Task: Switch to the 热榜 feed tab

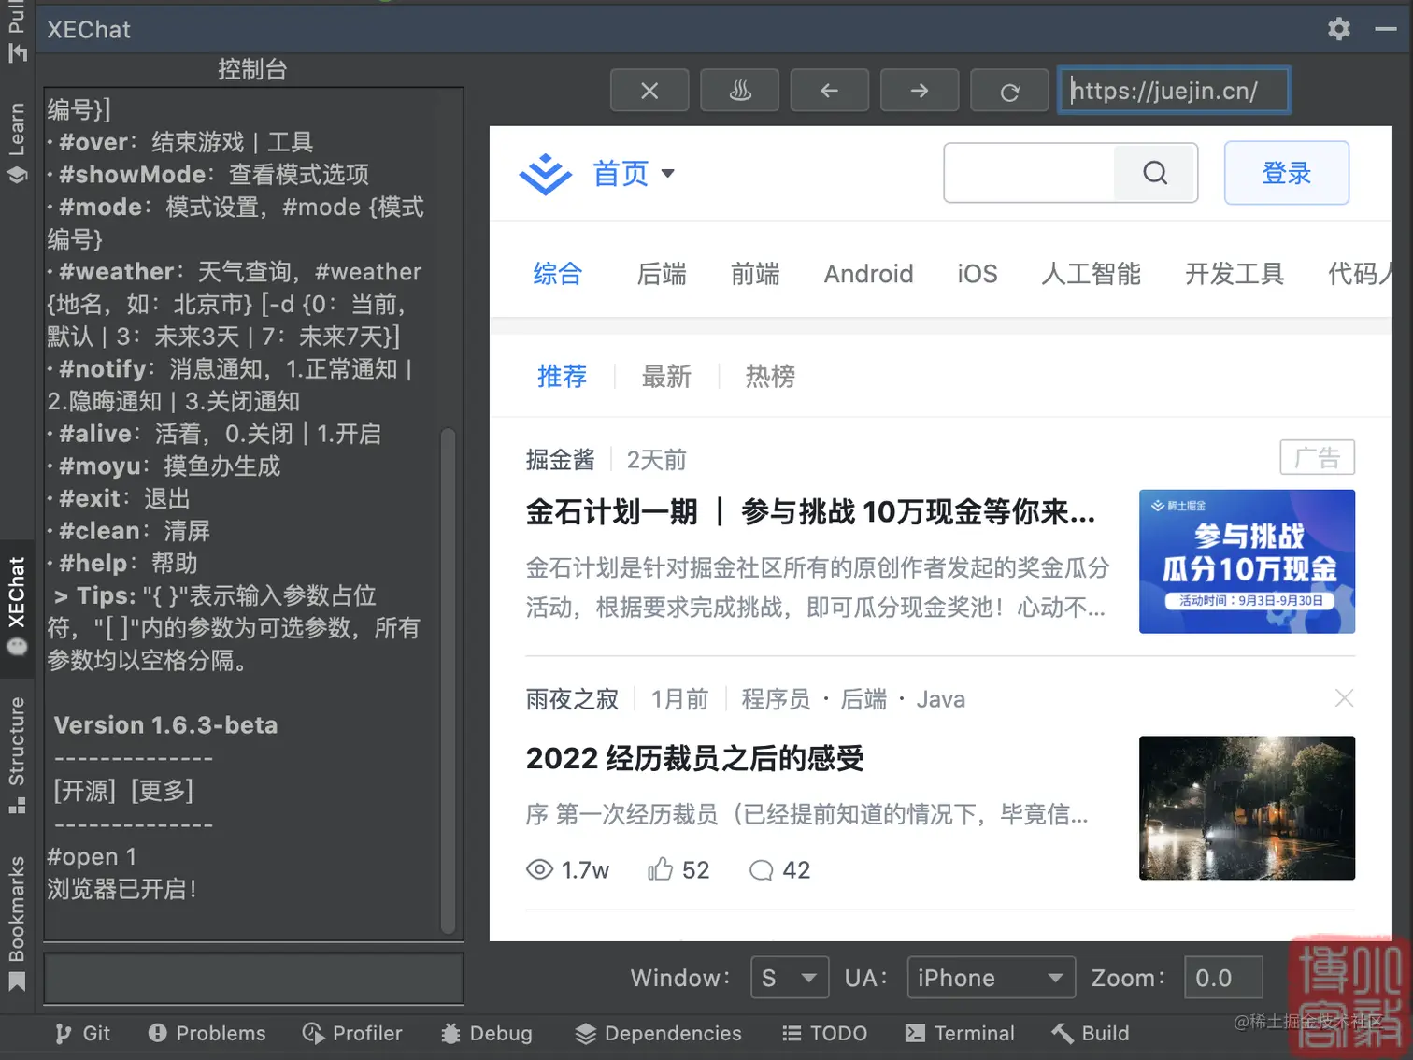Action: click(x=770, y=377)
